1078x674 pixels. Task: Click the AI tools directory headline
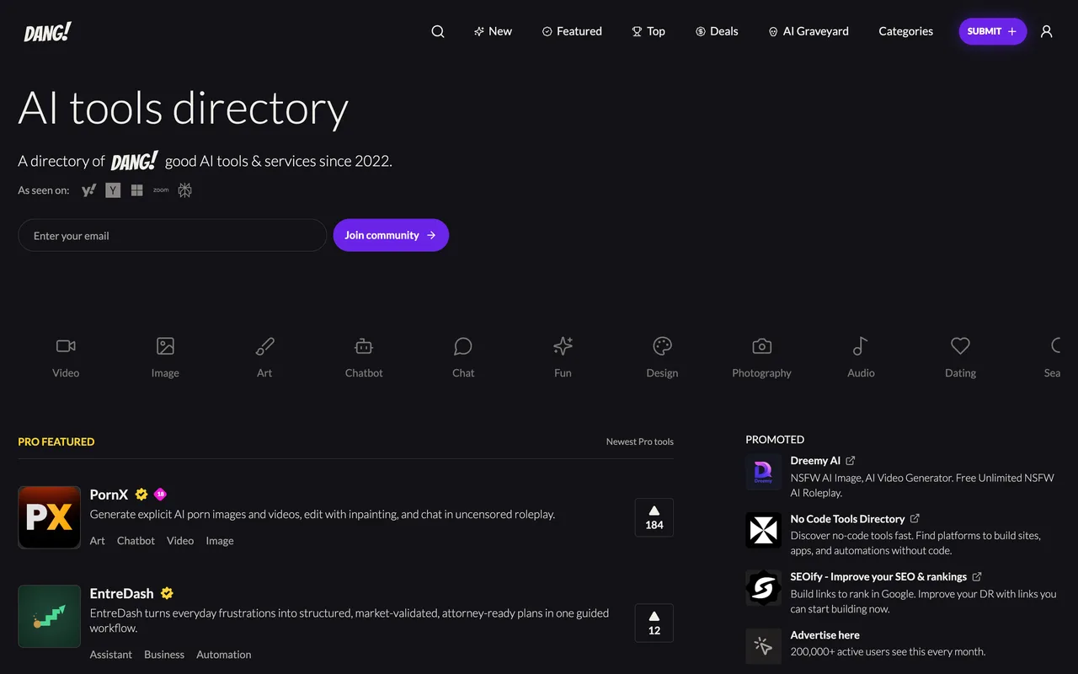pyautogui.click(x=183, y=109)
